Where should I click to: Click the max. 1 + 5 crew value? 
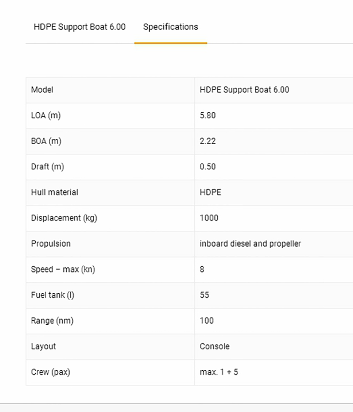(219, 372)
